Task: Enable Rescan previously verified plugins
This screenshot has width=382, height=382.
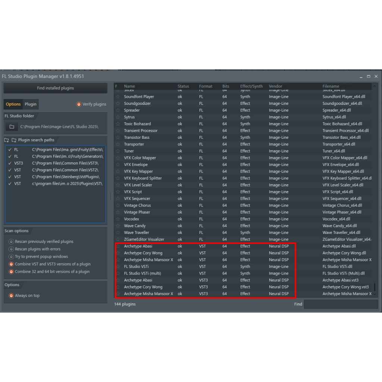Action: pos(11,242)
